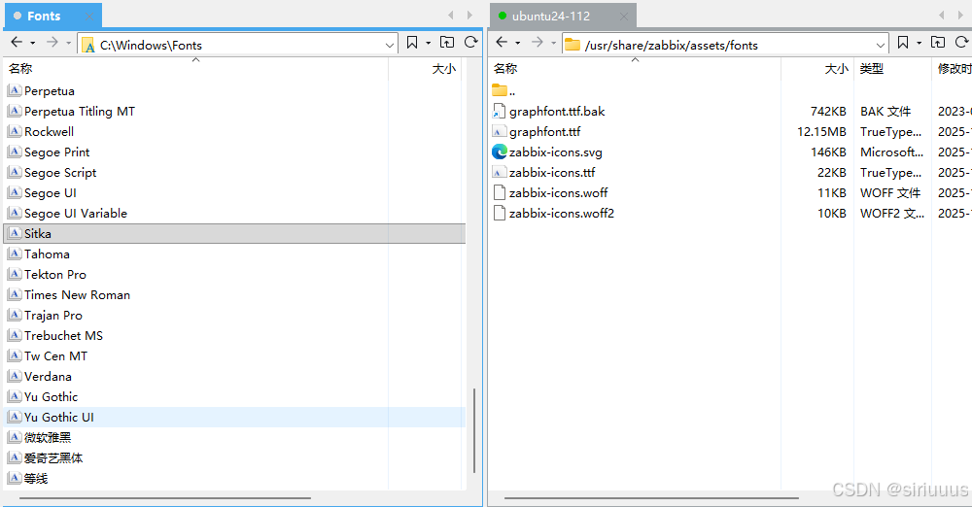
Task: Select the 等线 font
Action: click(x=35, y=479)
